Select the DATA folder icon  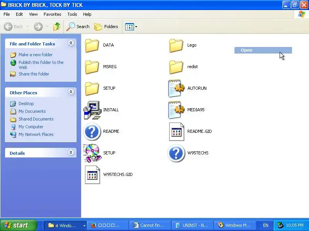pos(92,45)
